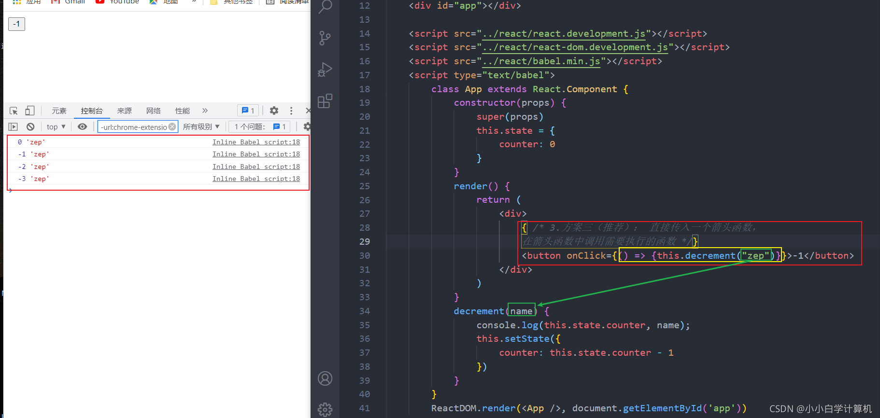Toggle the DevTools device toolbar
Image resolution: width=880 pixels, height=418 pixels.
[29, 111]
